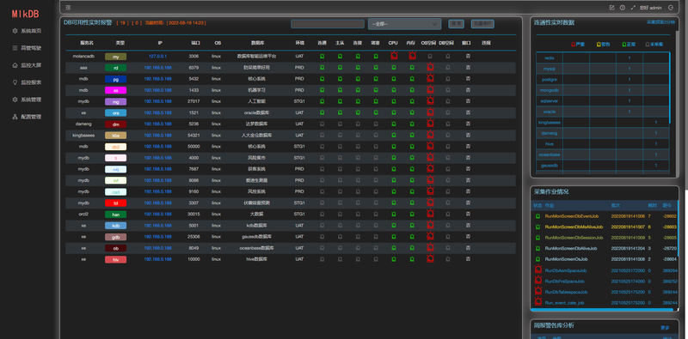Click the 正常 green legend icon

(x=624, y=45)
